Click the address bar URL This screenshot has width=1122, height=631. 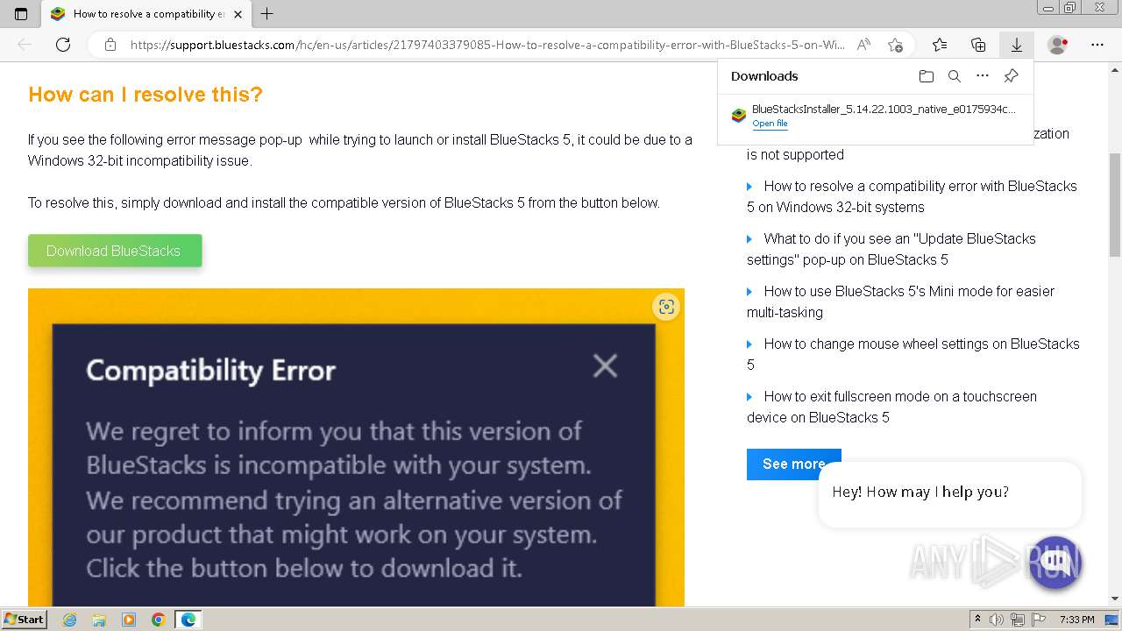(487, 45)
